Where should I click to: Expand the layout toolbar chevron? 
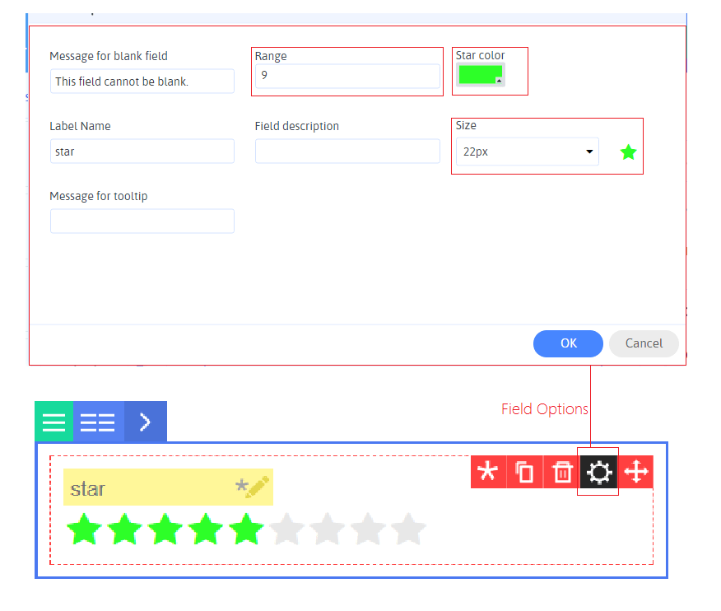pos(146,422)
